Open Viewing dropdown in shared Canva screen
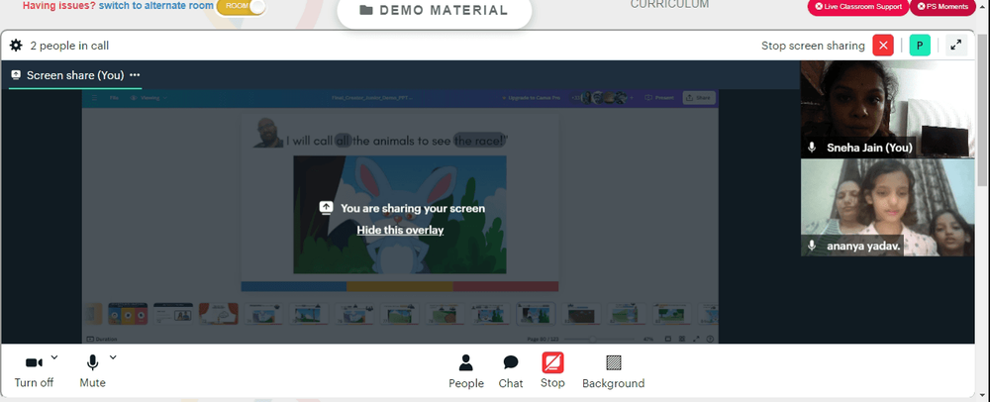The width and height of the screenshot is (990, 402). (x=149, y=98)
